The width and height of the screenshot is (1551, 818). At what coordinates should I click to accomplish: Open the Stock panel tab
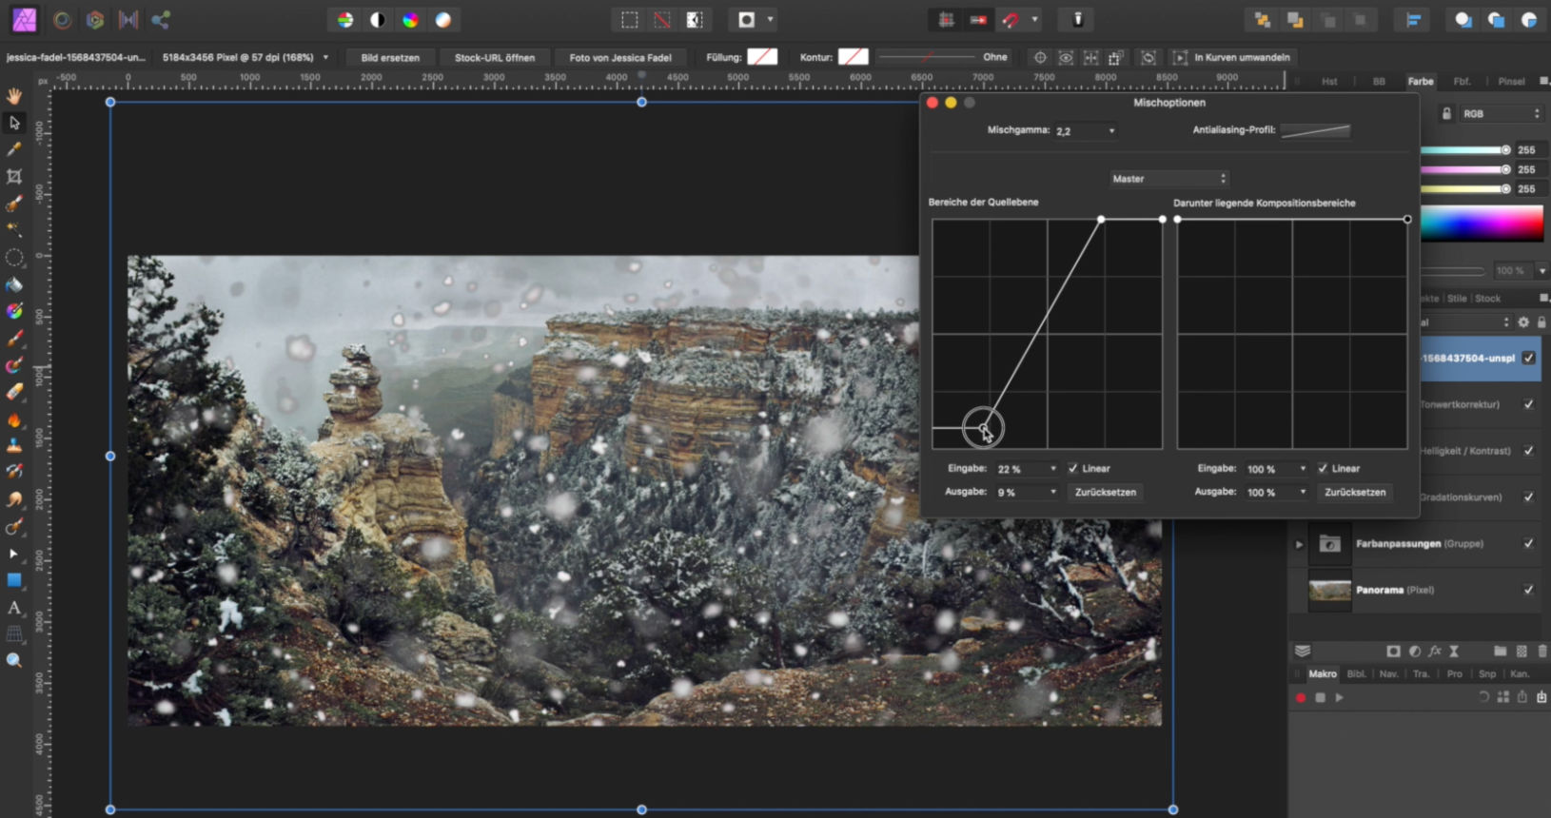pos(1487,299)
